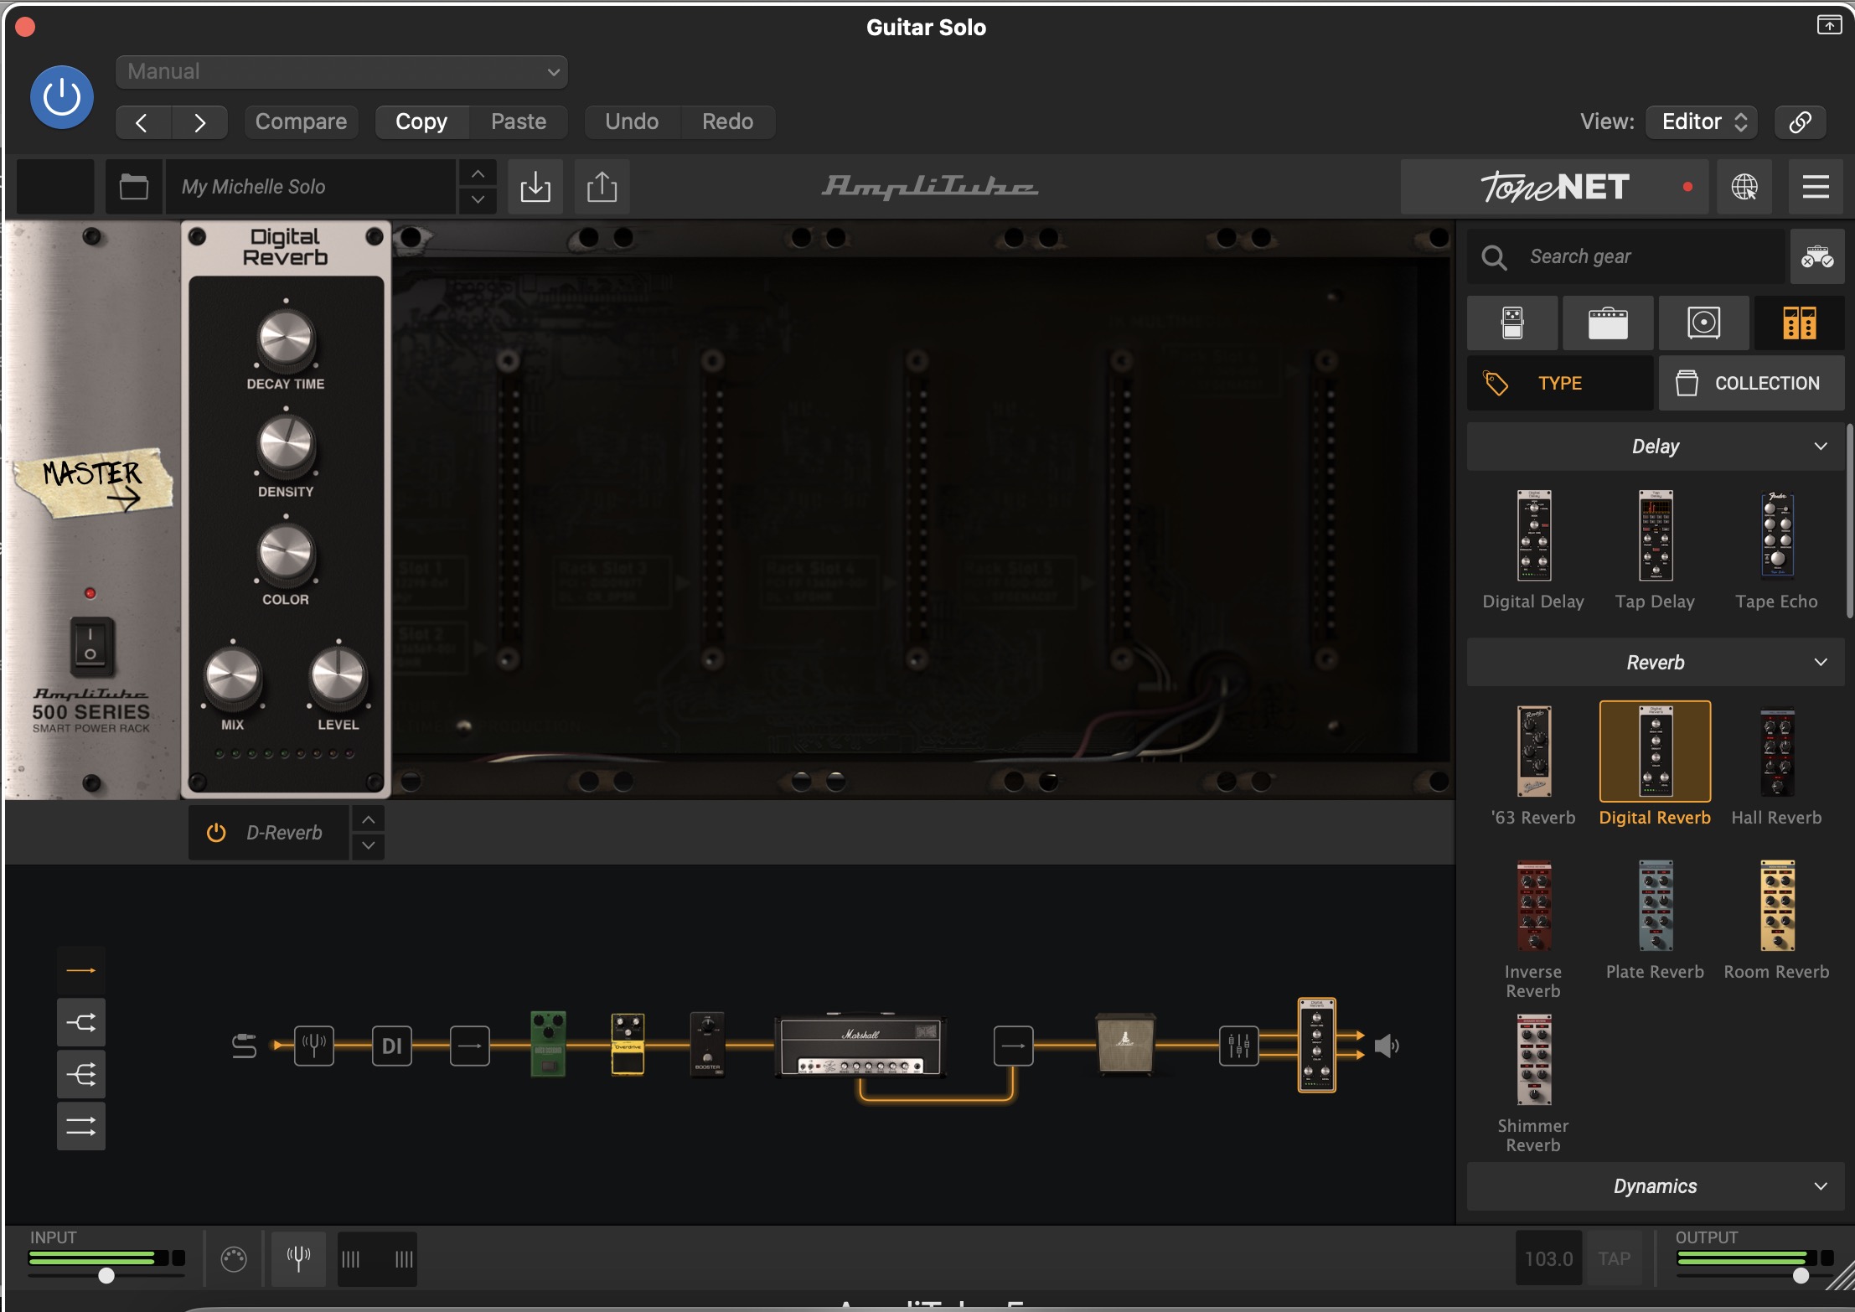1855x1312 pixels.
Task: Click the tuner block in signal chain
Action: 314,1046
